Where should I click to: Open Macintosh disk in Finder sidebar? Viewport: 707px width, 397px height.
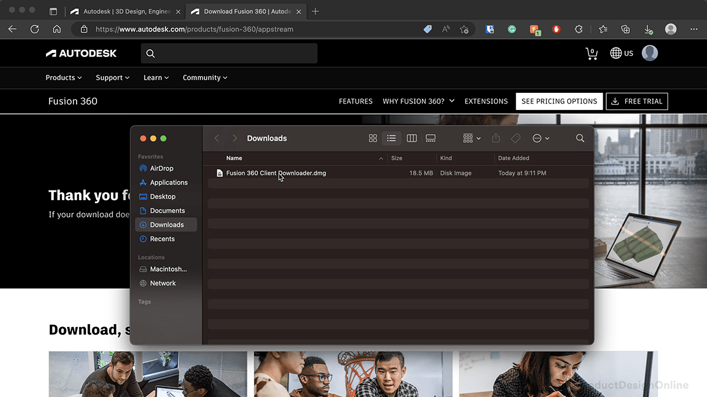click(166, 269)
